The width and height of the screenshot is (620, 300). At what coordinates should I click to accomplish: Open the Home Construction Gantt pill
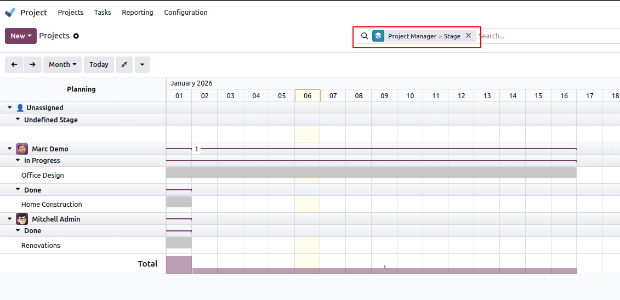click(179, 202)
